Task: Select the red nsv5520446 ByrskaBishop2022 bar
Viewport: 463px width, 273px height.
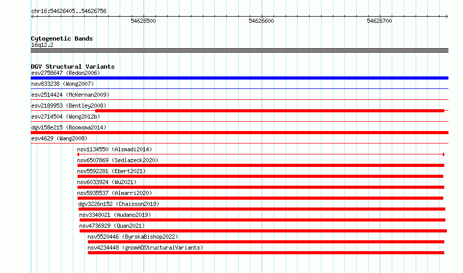Action: [266, 242]
